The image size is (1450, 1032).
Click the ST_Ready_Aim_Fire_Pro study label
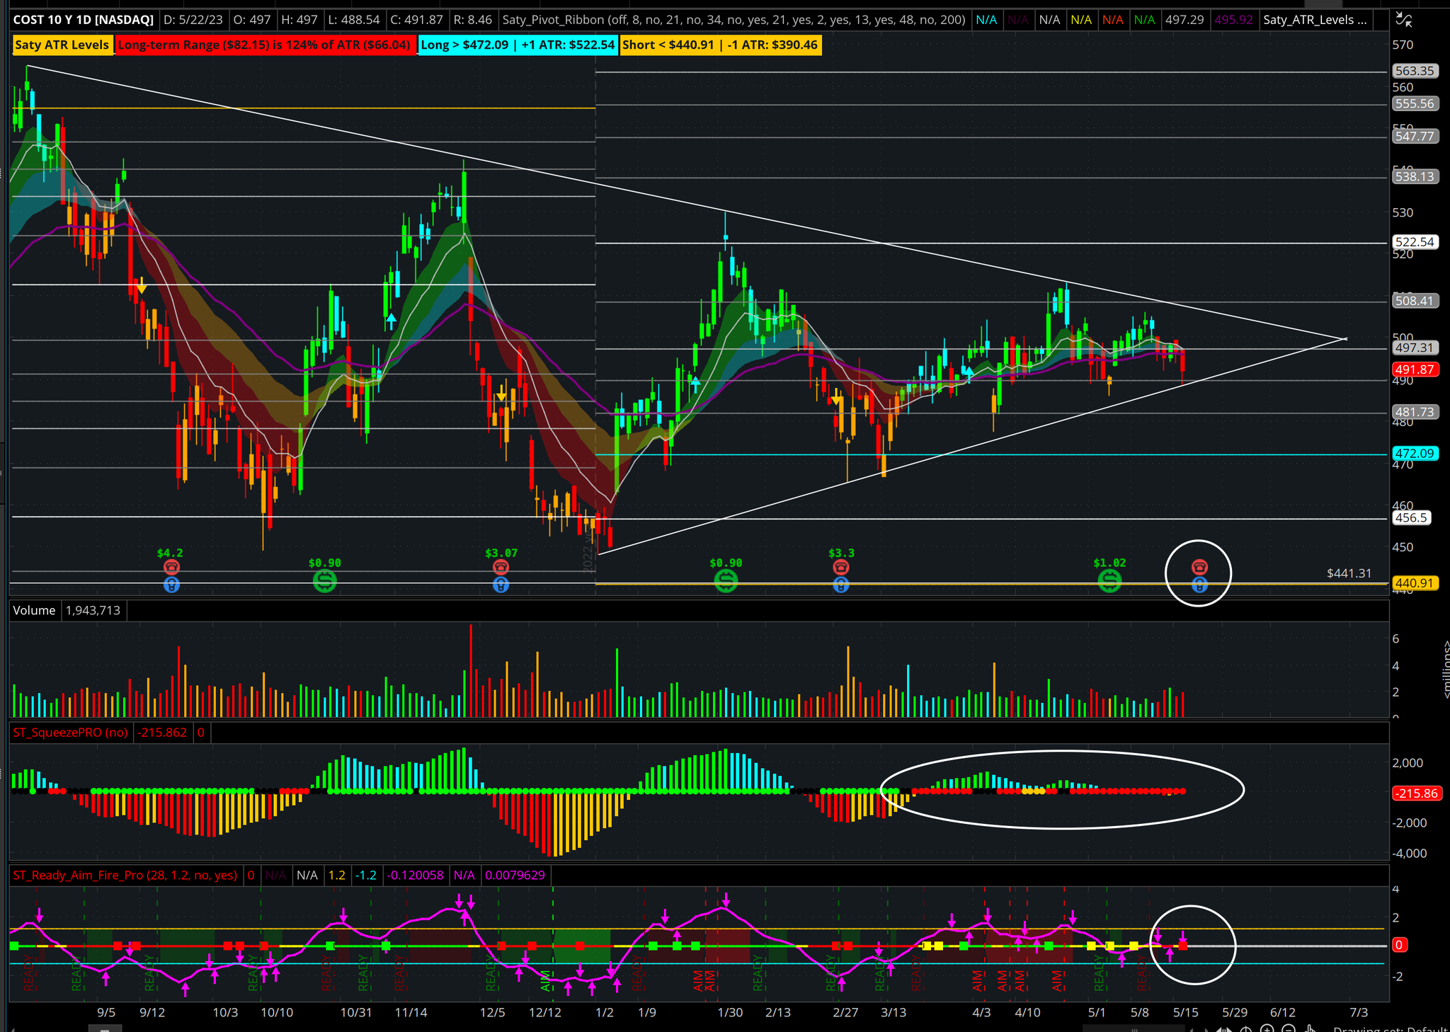pos(125,876)
